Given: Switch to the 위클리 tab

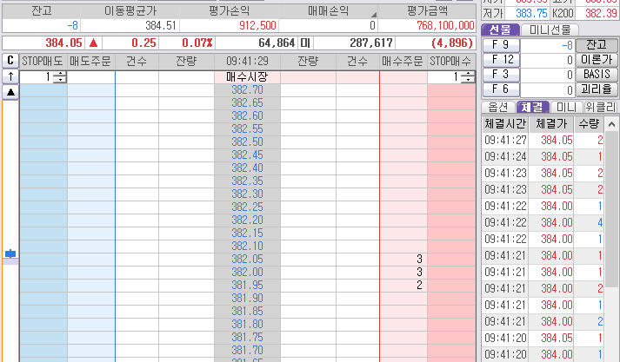Looking at the screenshot, I should coord(601,107).
